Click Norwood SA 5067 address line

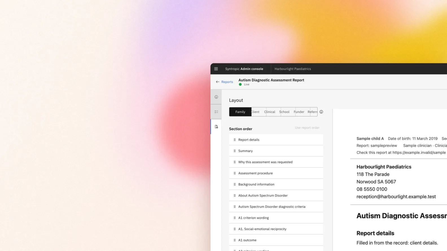point(376,182)
